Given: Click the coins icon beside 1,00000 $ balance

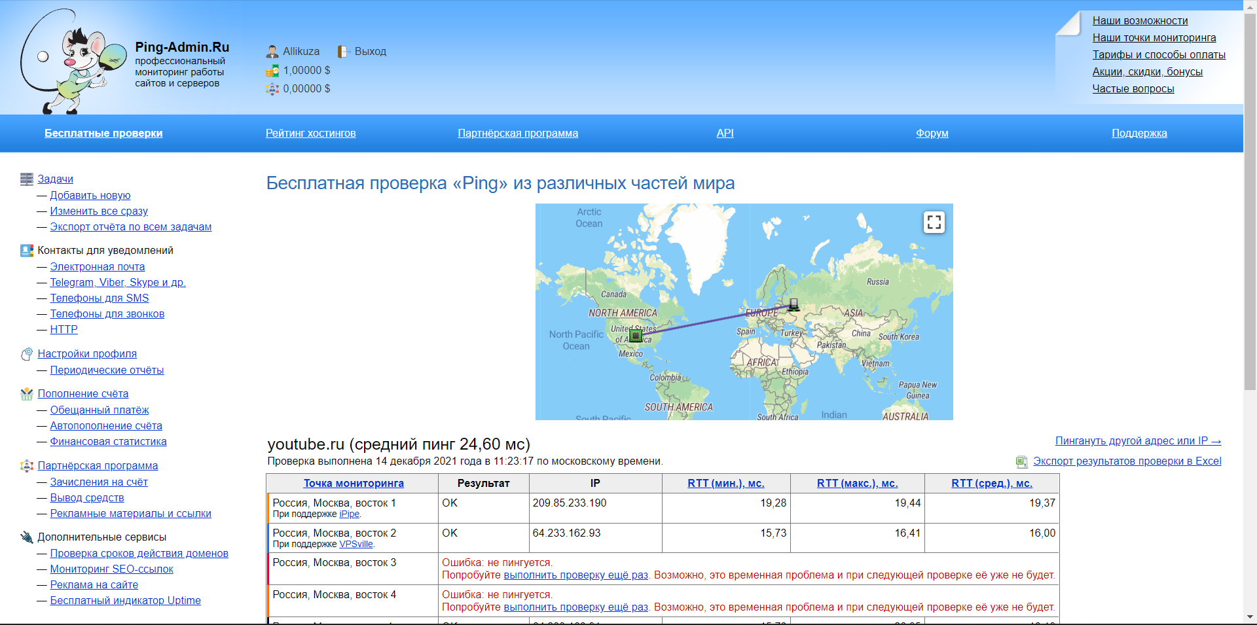Looking at the screenshot, I should 272,71.
